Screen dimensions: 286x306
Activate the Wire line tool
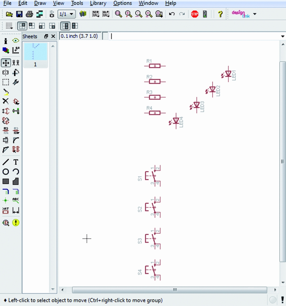5,162
